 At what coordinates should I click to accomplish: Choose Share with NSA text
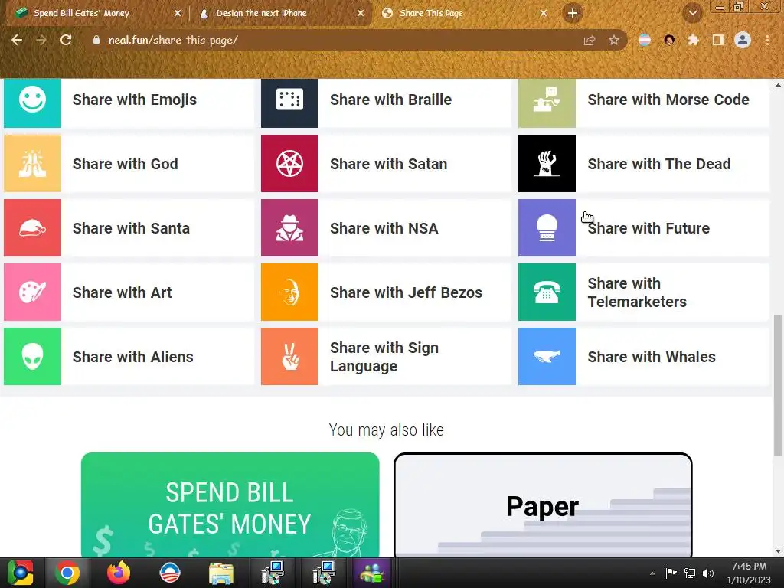(x=384, y=228)
